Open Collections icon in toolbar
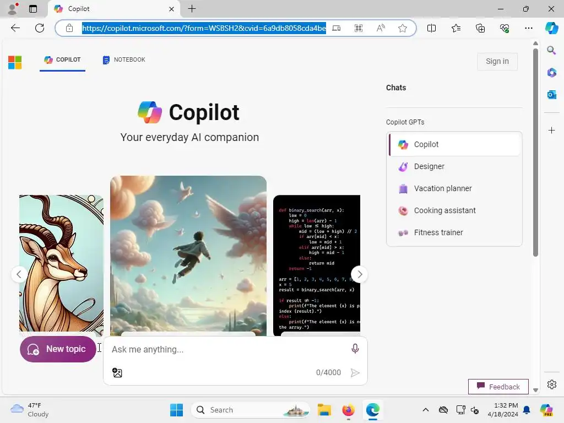This screenshot has width=564, height=423. [480, 28]
